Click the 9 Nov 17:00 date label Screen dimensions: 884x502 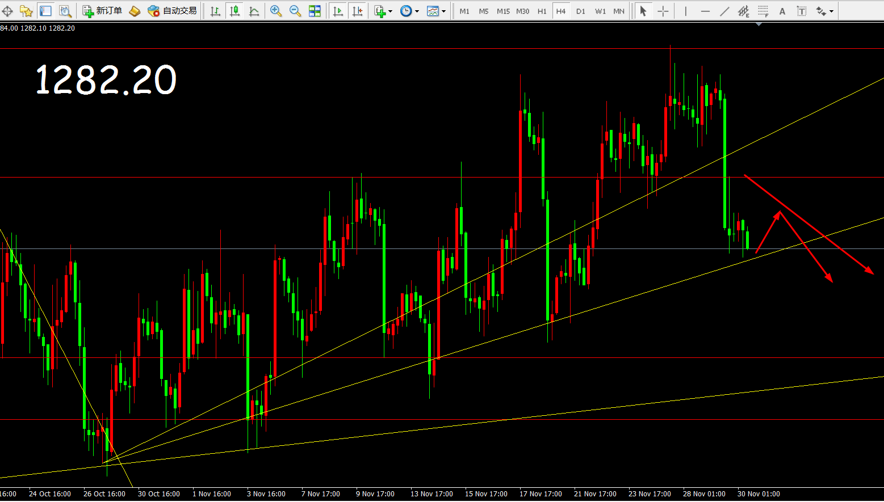click(x=375, y=494)
